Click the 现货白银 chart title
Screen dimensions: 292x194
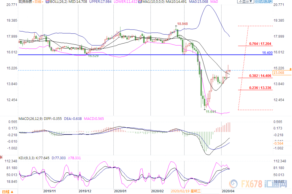[x=25, y=2]
